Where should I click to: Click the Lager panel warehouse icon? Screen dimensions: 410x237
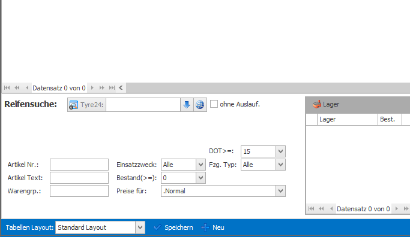point(316,104)
